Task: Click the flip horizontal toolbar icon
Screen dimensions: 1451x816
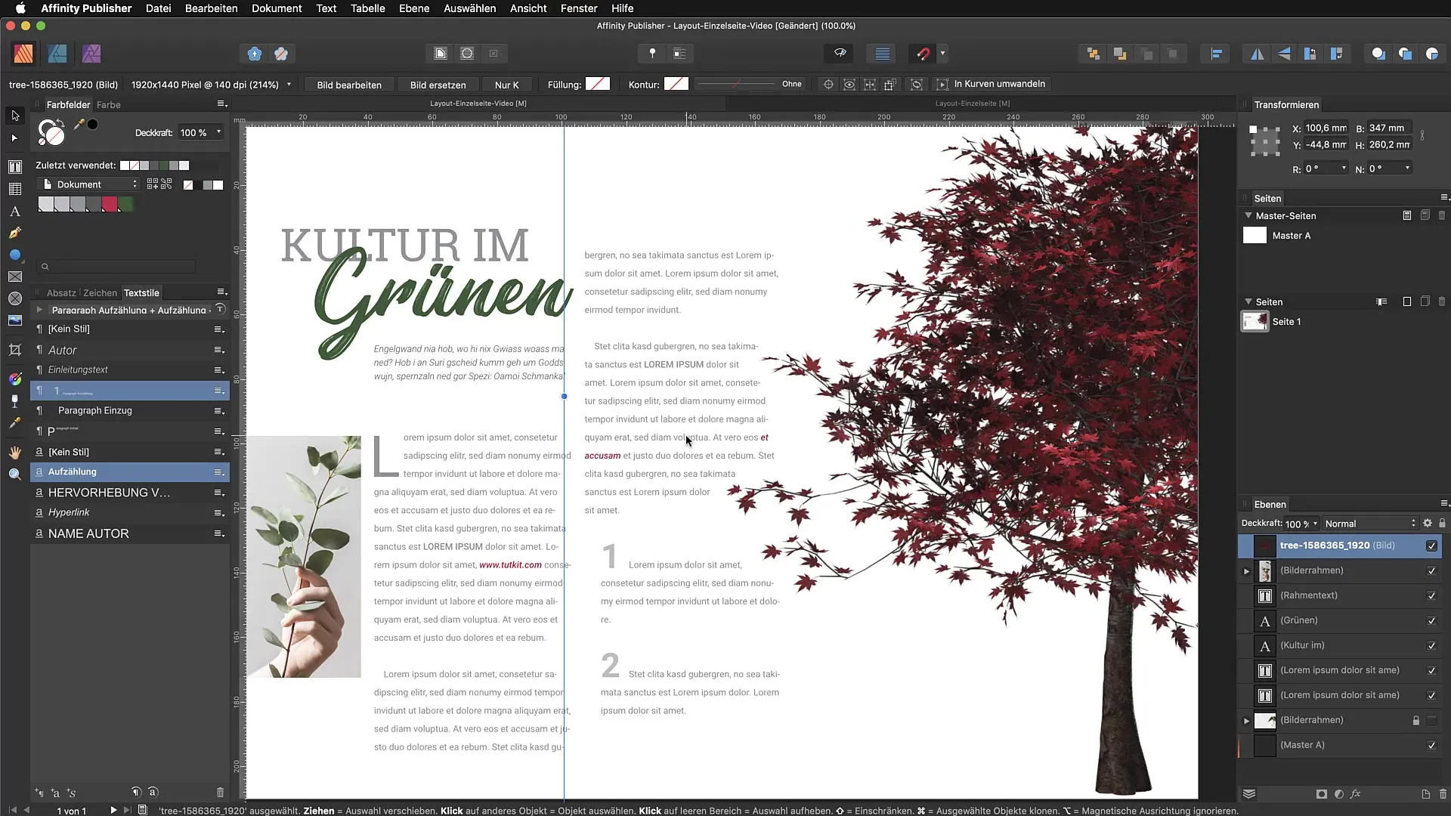Action: [1257, 54]
